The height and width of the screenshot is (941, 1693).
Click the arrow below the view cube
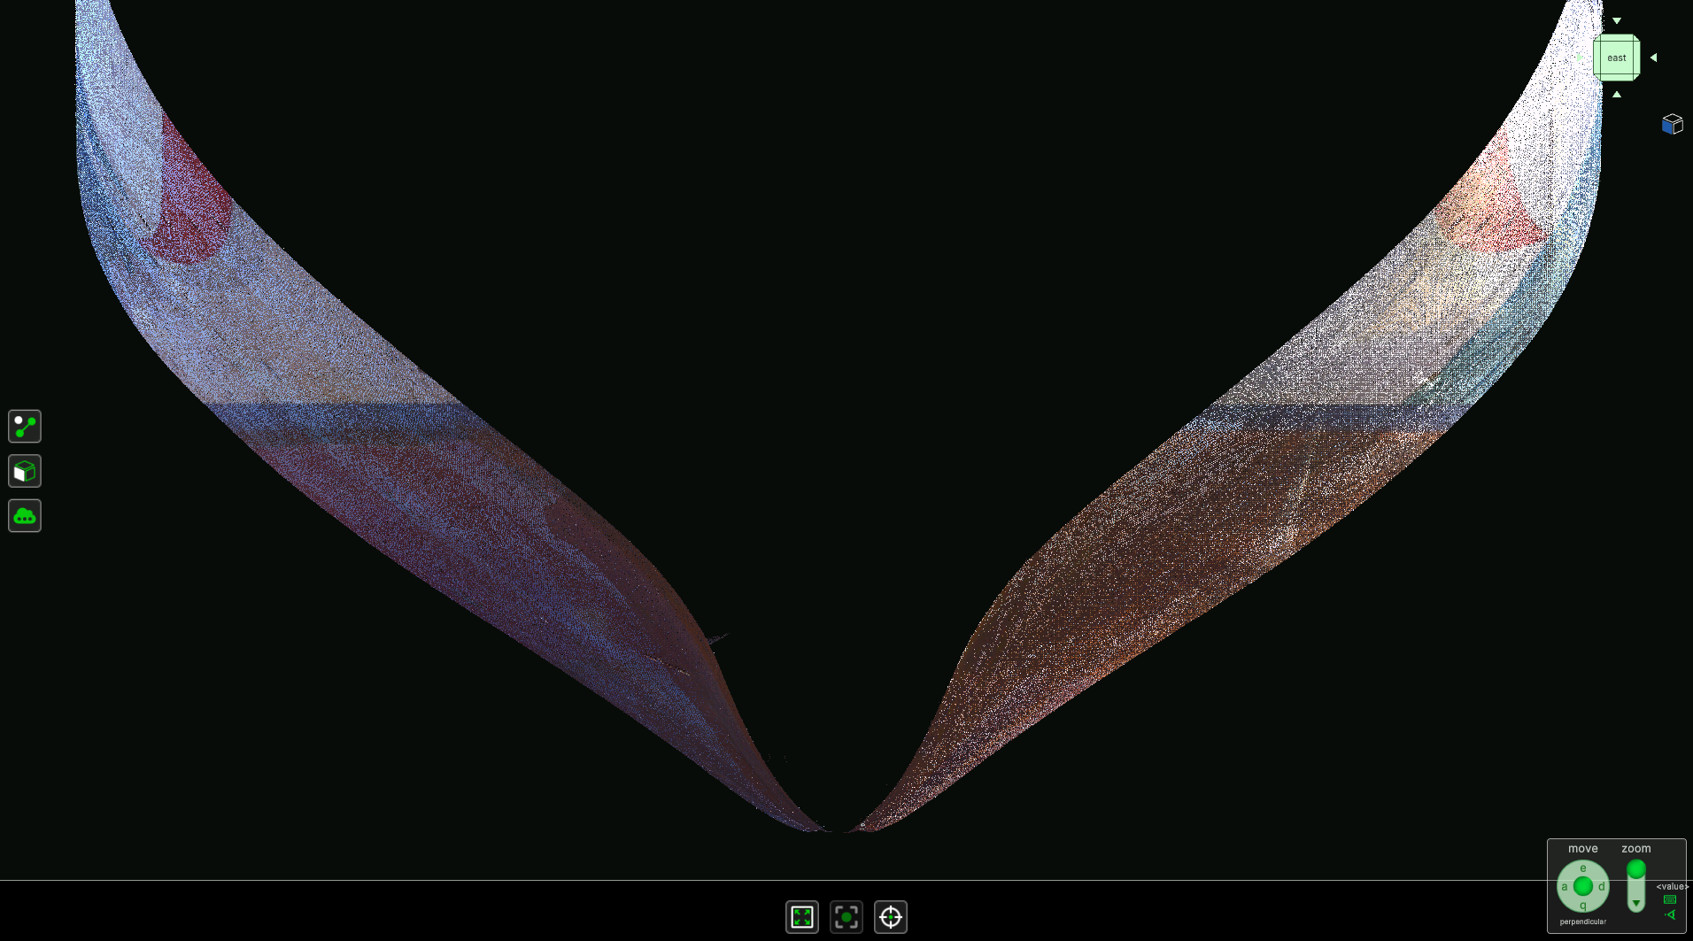[x=1617, y=95]
